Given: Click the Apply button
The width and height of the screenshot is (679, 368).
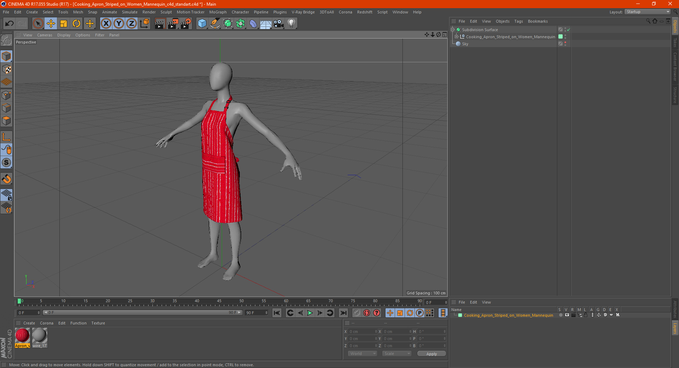Looking at the screenshot, I should click(431, 354).
